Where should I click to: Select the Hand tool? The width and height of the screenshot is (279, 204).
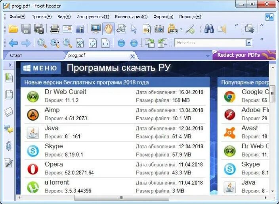tap(109, 29)
